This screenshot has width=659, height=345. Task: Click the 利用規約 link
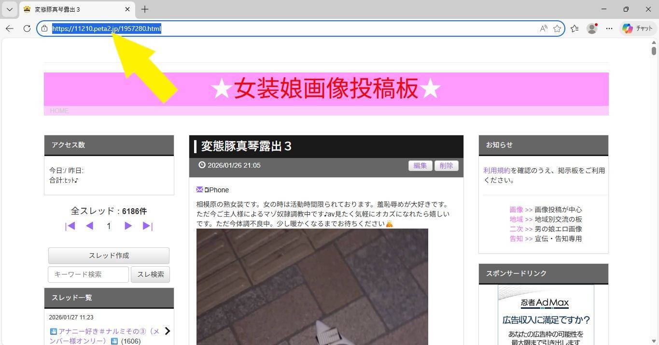pos(496,171)
